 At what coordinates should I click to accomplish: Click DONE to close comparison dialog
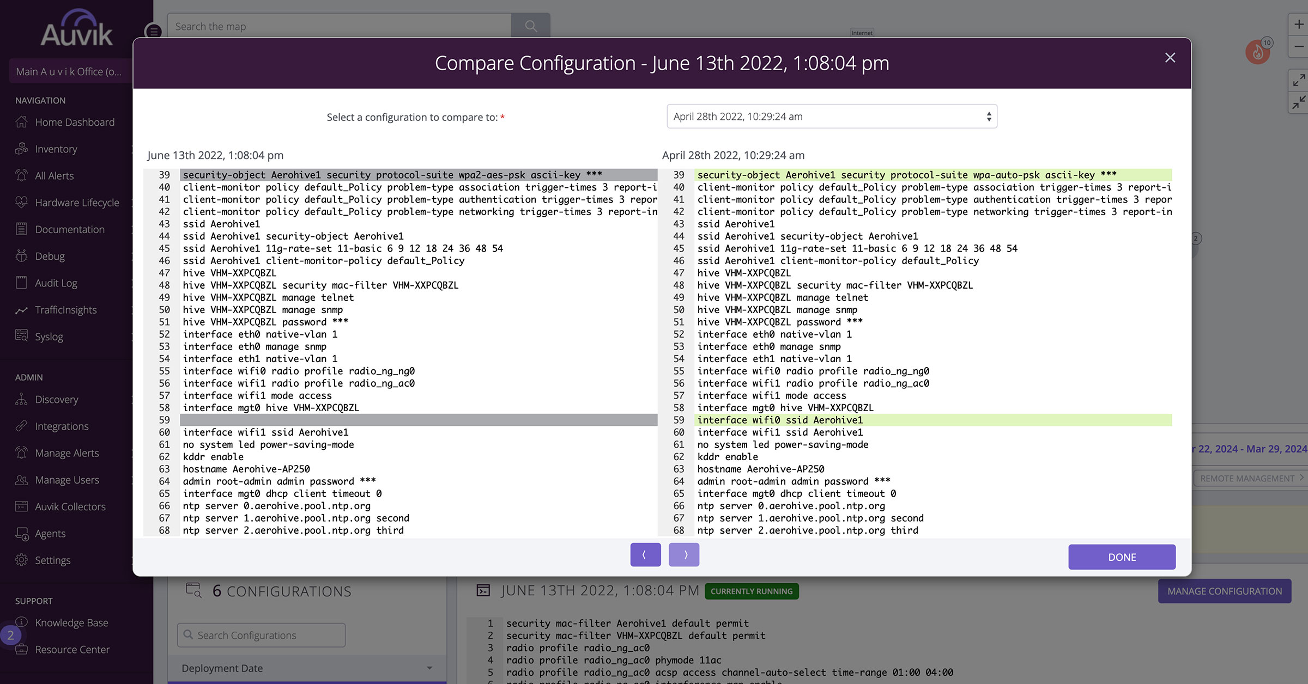(1122, 557)
